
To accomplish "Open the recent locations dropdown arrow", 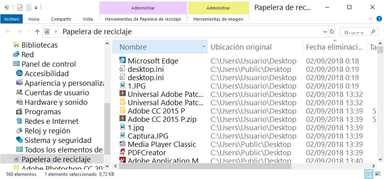I will click(x=29, y=31).
